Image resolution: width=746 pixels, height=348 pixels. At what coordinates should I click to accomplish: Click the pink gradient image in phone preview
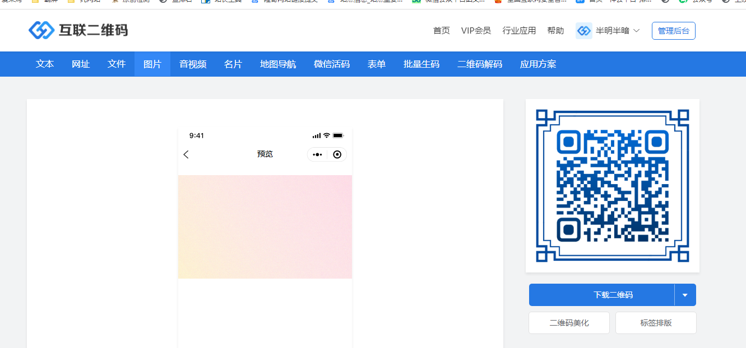pos(265,227)
